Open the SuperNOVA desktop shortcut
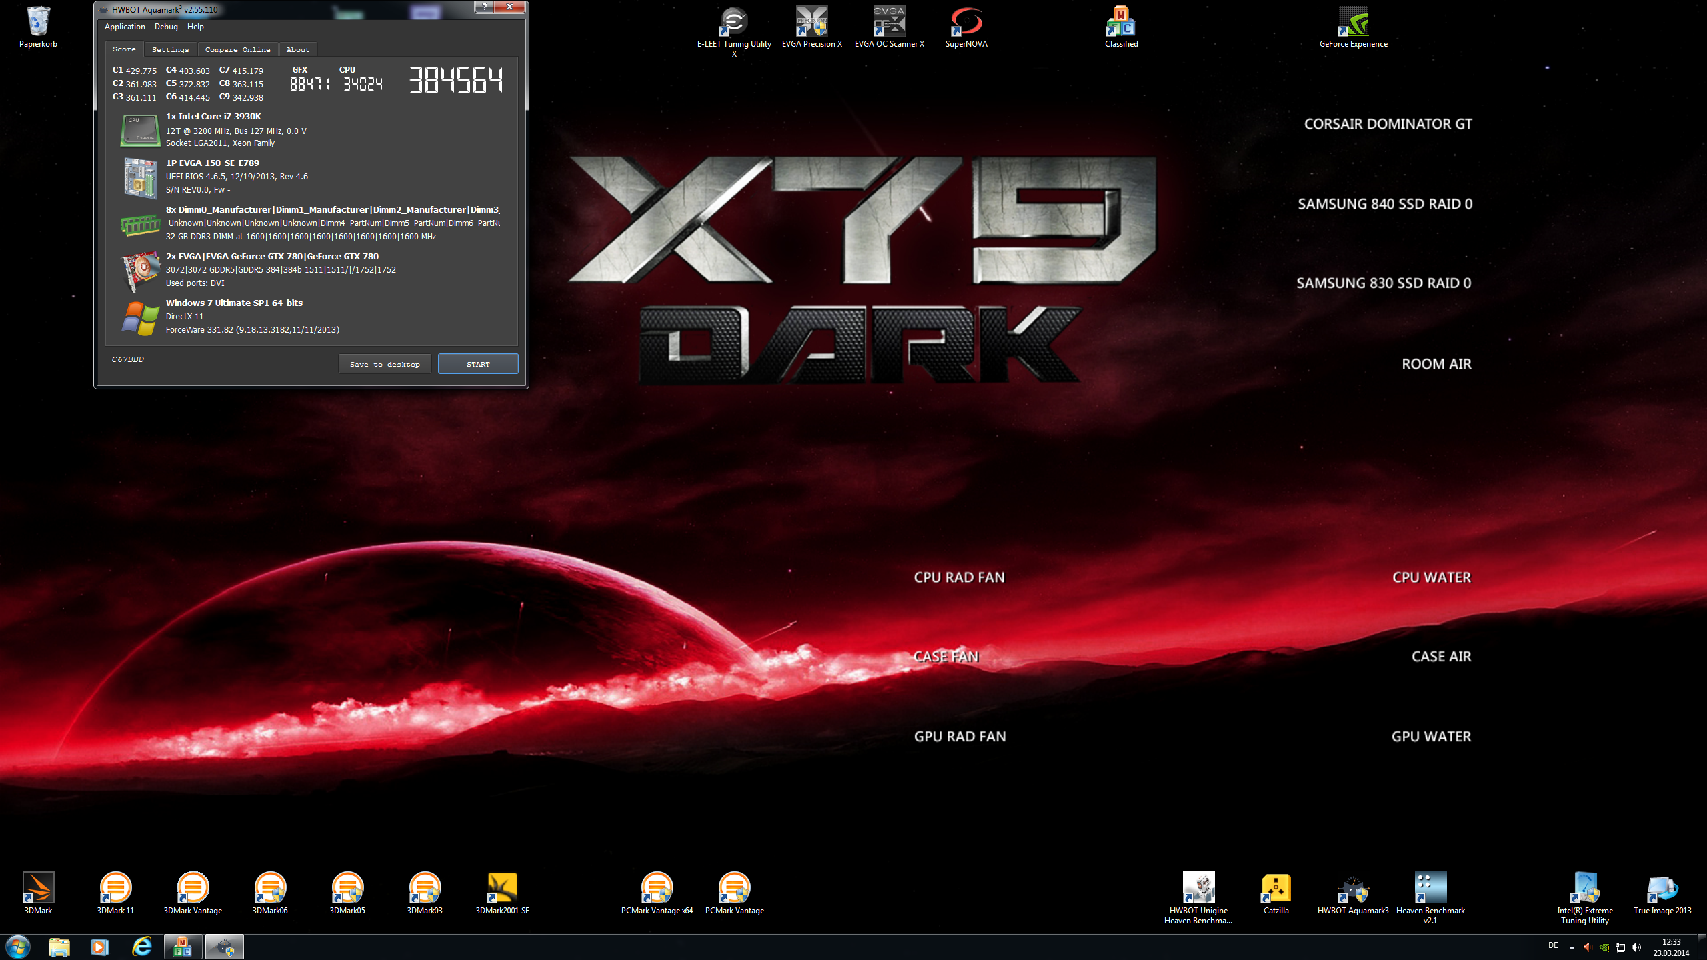The width and height of the screenshot is (1707, 960). click(x=966, y=27)
